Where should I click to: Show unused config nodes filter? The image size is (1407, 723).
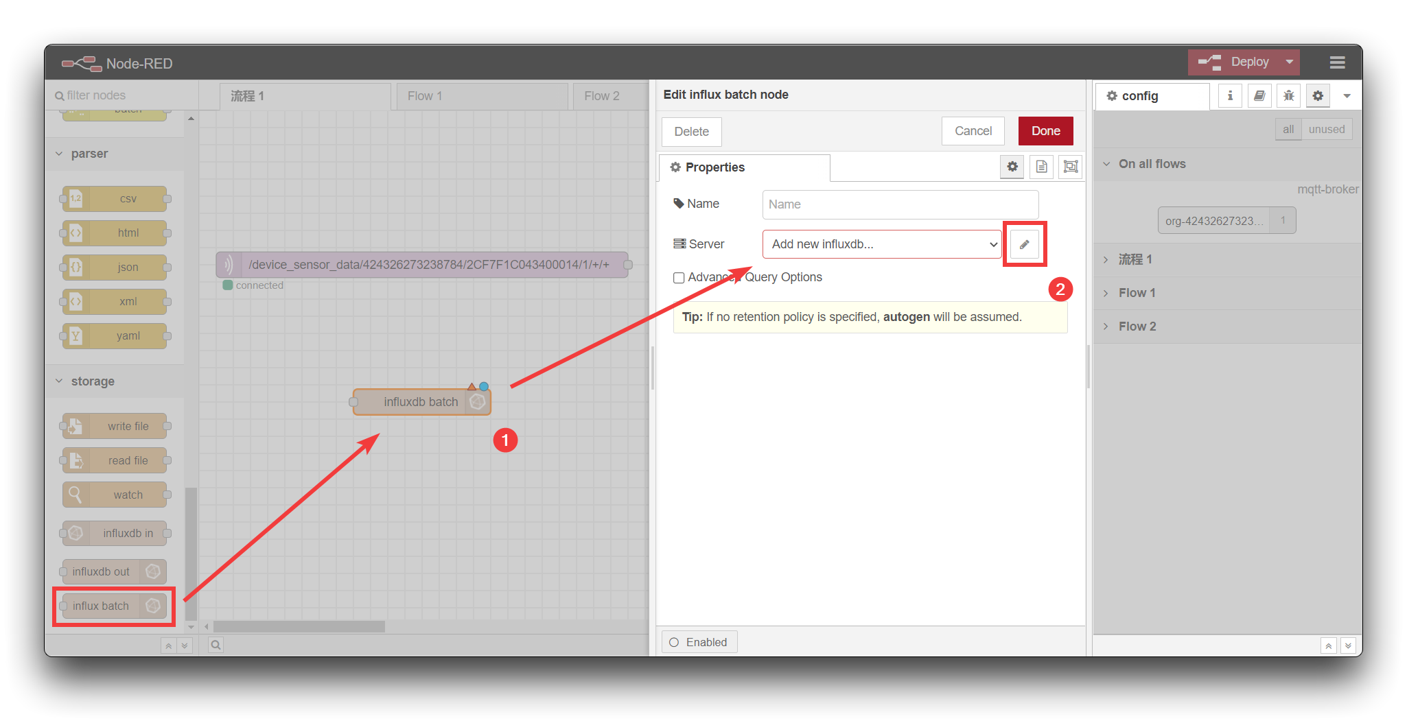[x=1327, y=130]
